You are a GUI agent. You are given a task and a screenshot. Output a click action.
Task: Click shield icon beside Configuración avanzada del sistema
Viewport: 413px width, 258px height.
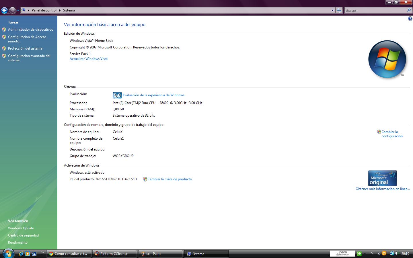tap(4, 56)
